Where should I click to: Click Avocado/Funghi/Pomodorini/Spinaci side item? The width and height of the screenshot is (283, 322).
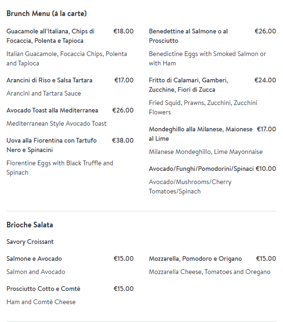coord(201,169)
